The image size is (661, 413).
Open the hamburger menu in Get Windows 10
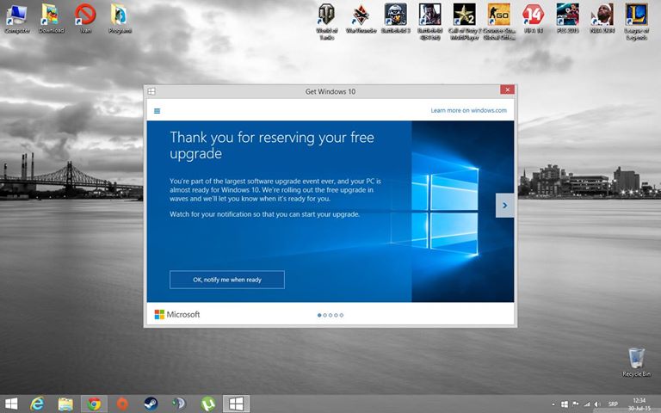tap(158, 111)
